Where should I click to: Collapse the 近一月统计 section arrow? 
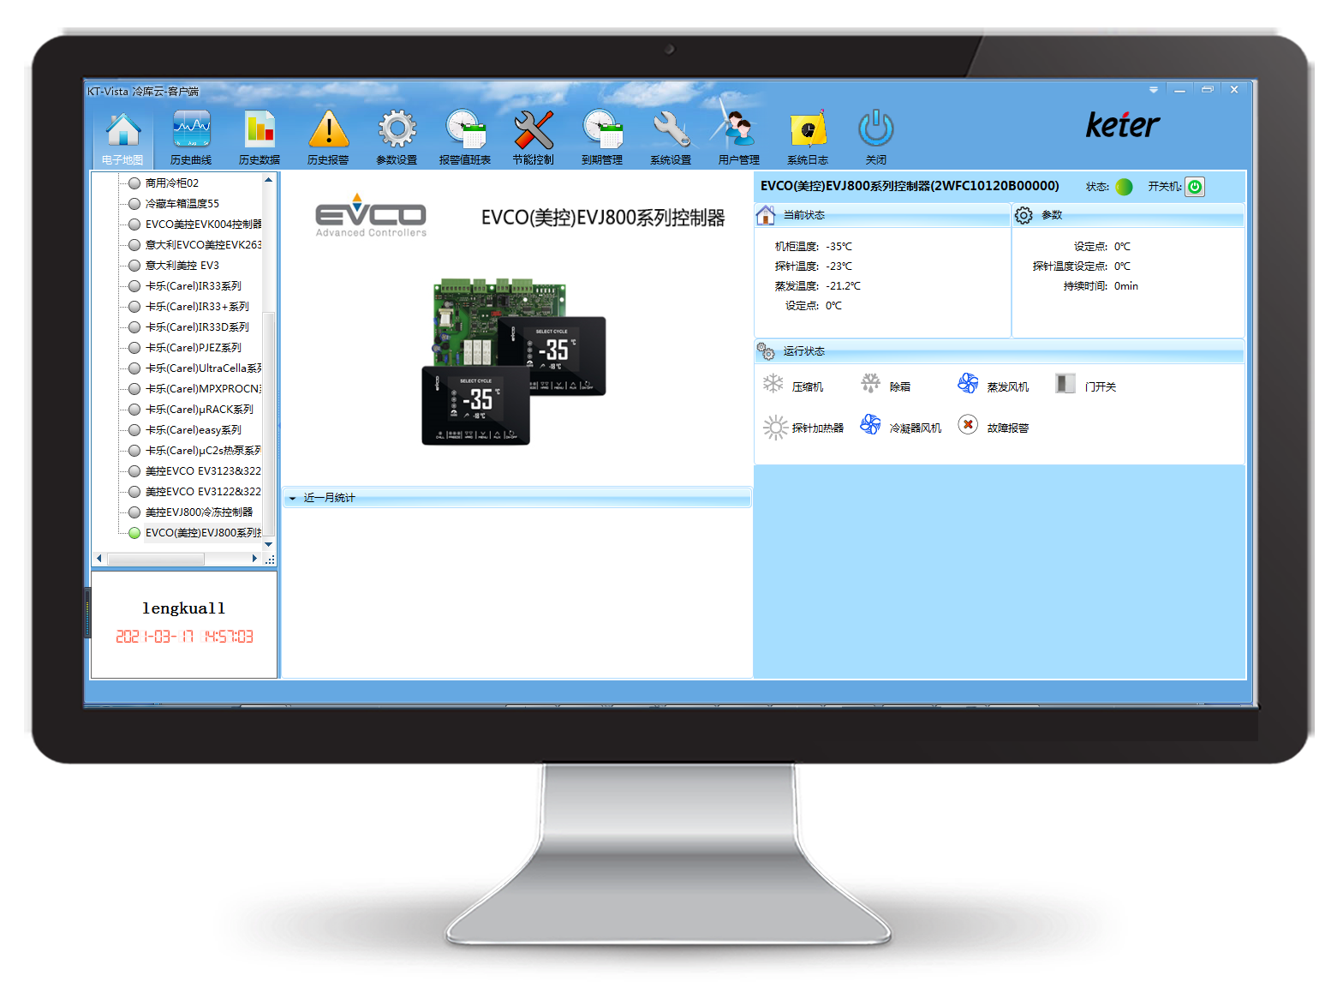(292, 498)
